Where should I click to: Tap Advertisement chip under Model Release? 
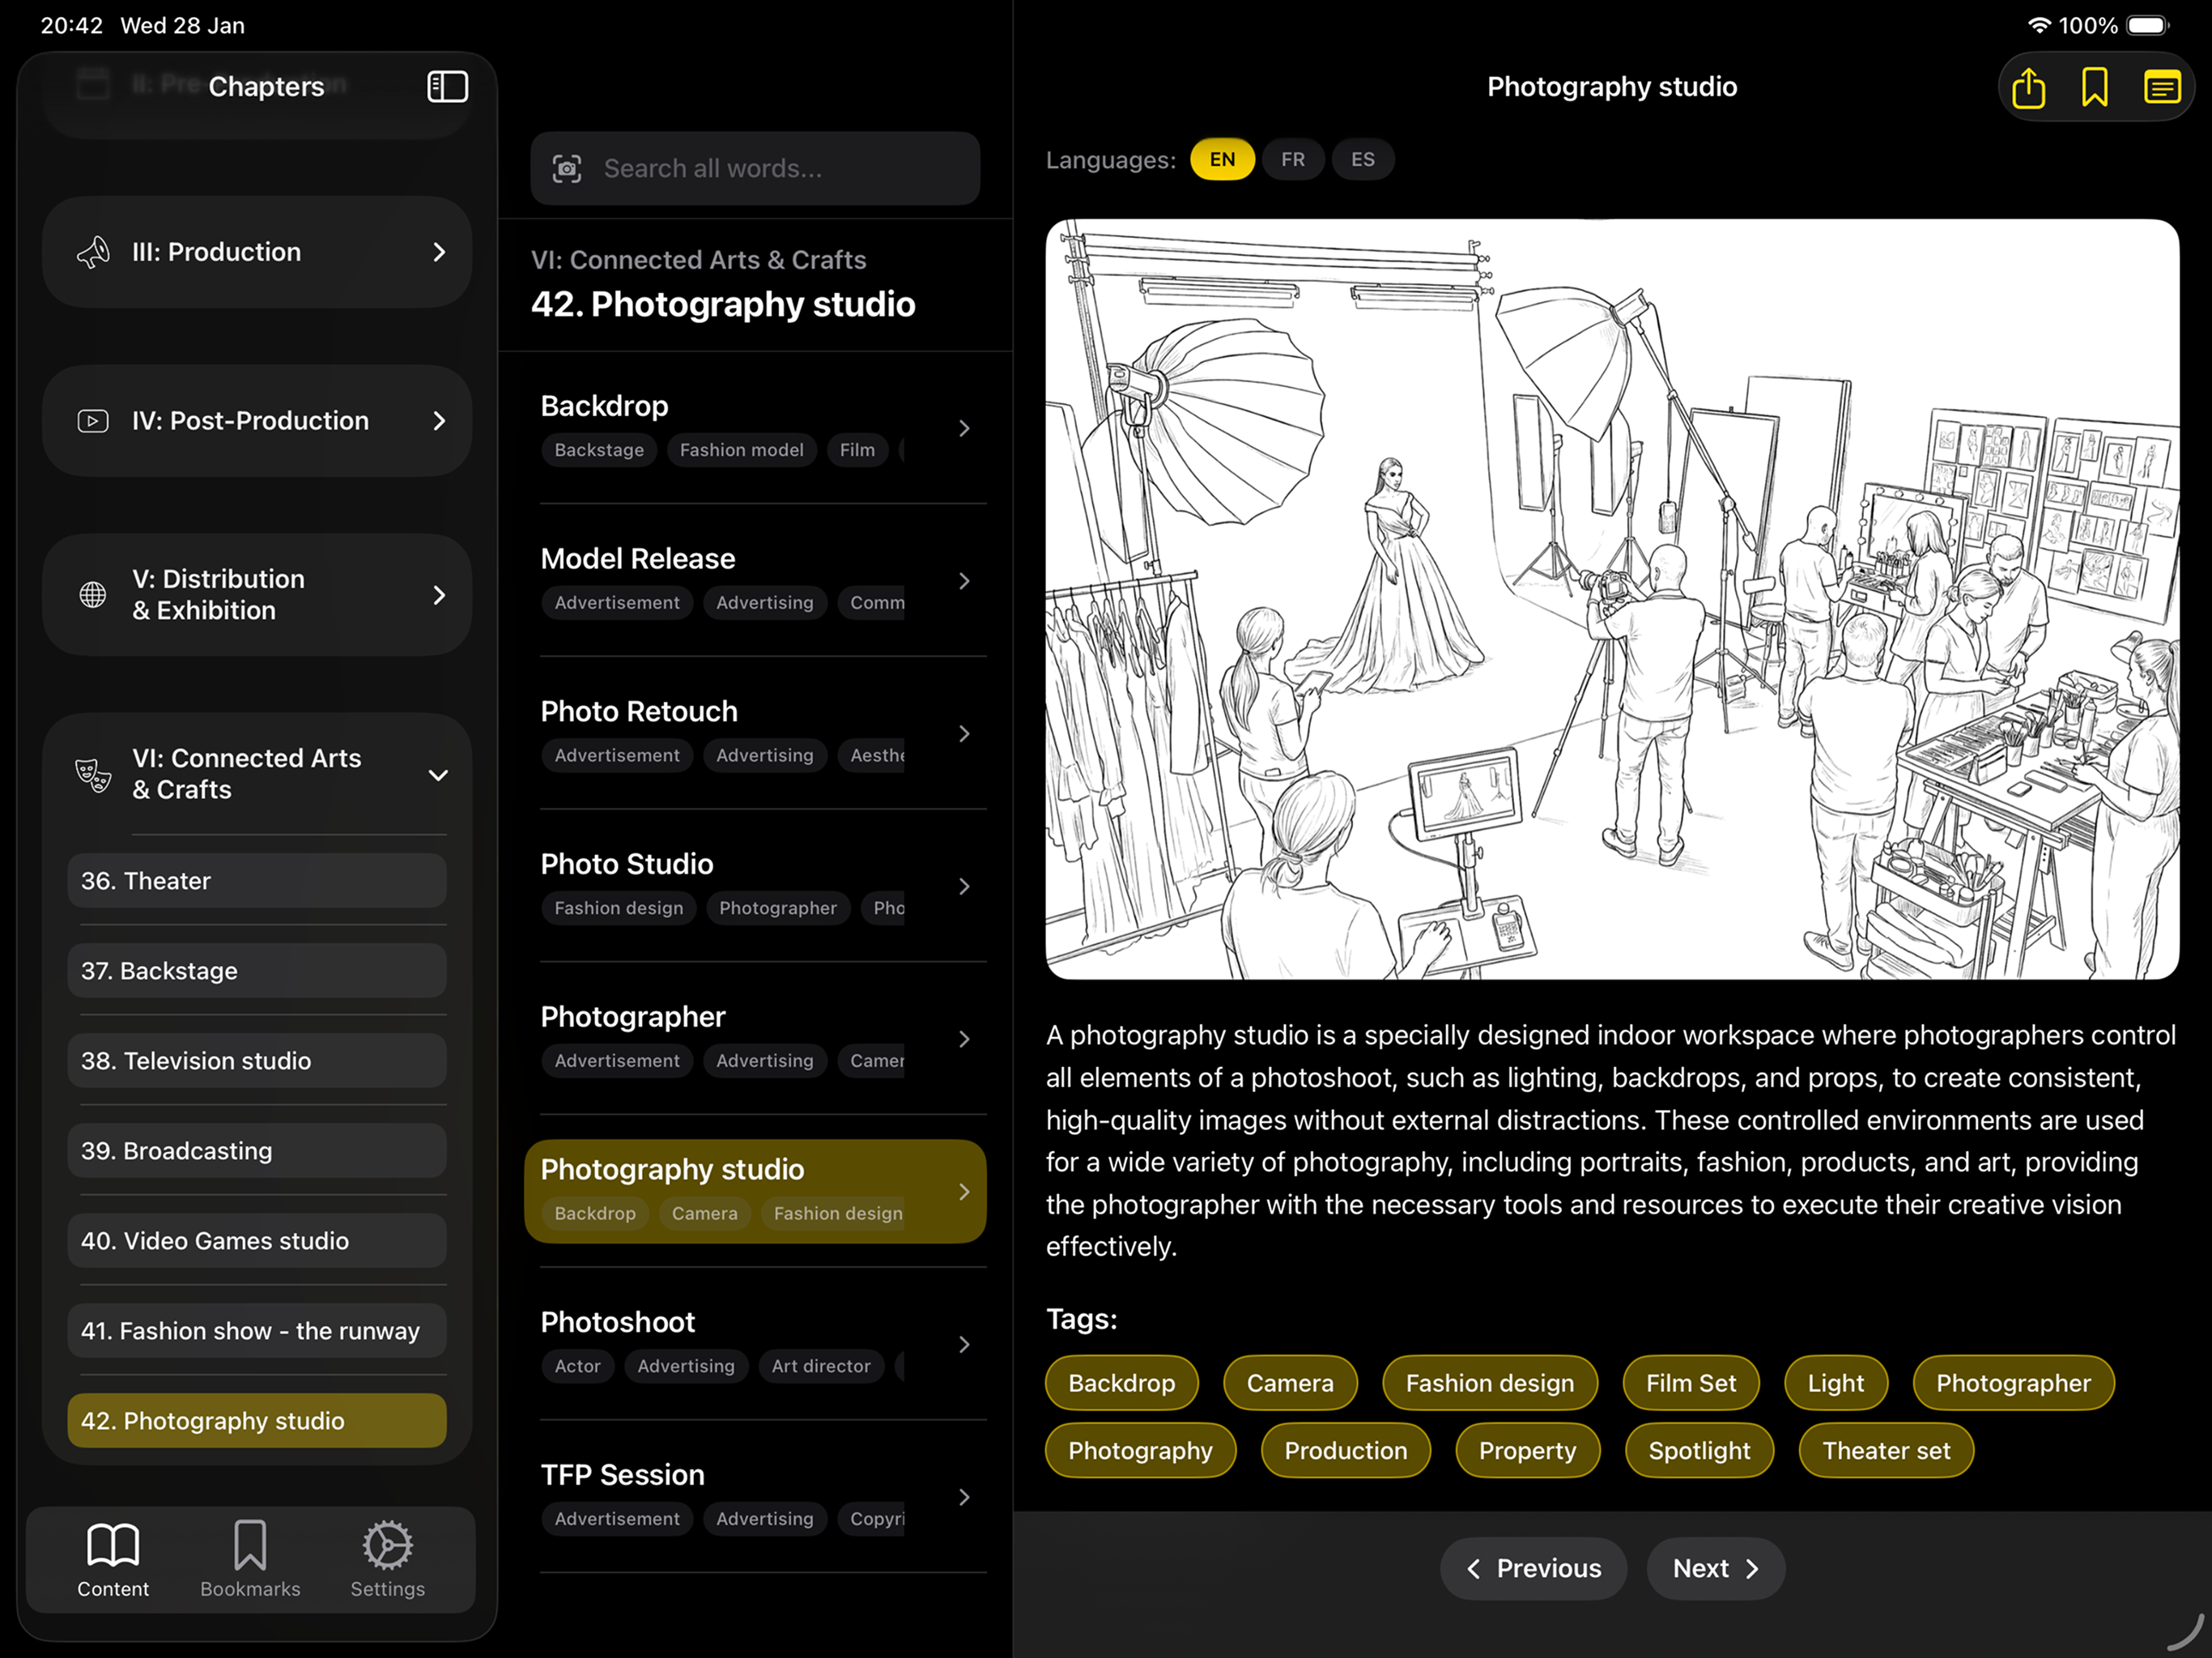point(617,603)
